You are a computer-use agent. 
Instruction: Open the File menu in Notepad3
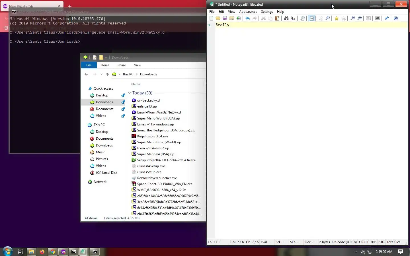[212, 12]
